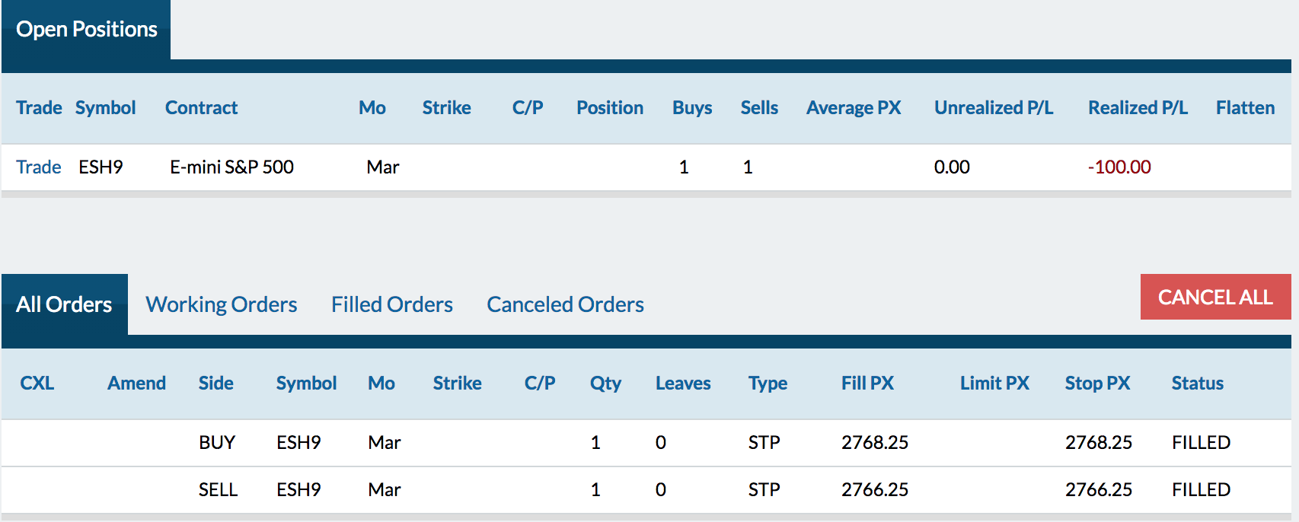Click the Realized P/L column header
This screenshot has width=1299, height=522.
point(1138,108)
